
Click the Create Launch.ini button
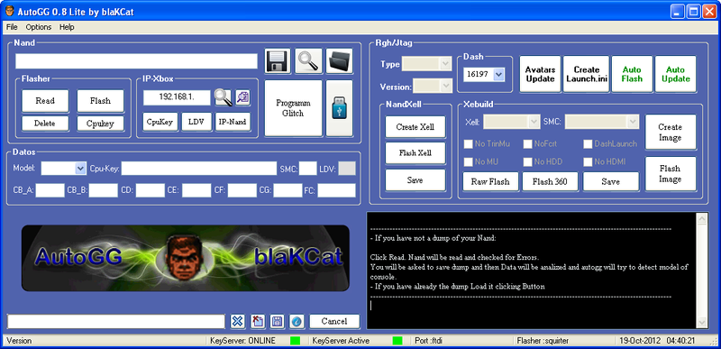587,74
